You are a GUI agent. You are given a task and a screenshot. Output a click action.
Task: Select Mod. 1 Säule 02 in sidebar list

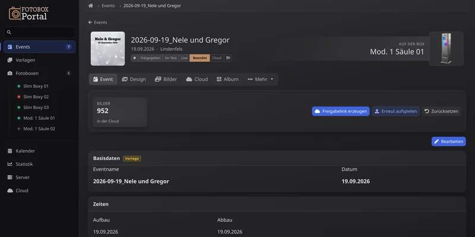click(x=39, y=129)
